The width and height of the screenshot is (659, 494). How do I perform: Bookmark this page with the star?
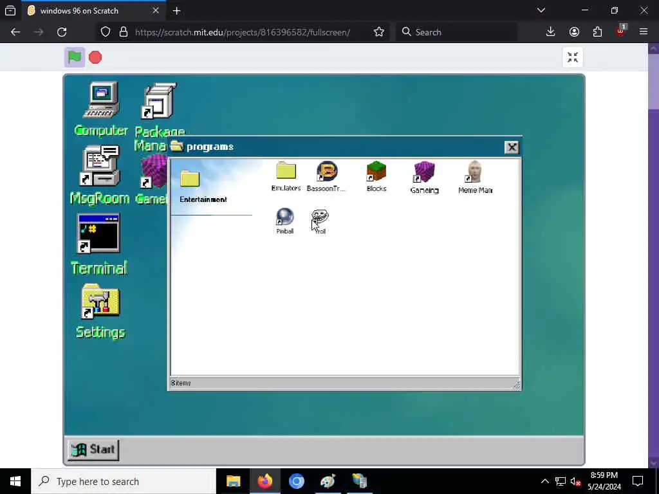(378, 32)
